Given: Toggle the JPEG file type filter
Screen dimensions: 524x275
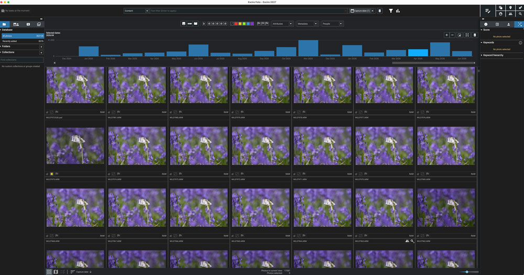Looking at the screenshot, I should 183,24.
